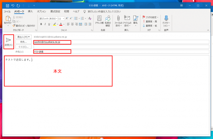213x139 pixels.
Task: Click the Paste (貼り付け) clipboard icon
Action: (x=7, y=19)
